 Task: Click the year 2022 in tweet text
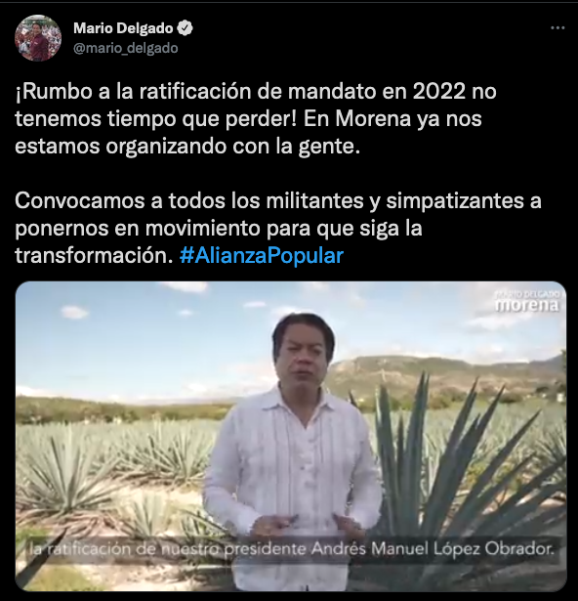tap(439, 92)
